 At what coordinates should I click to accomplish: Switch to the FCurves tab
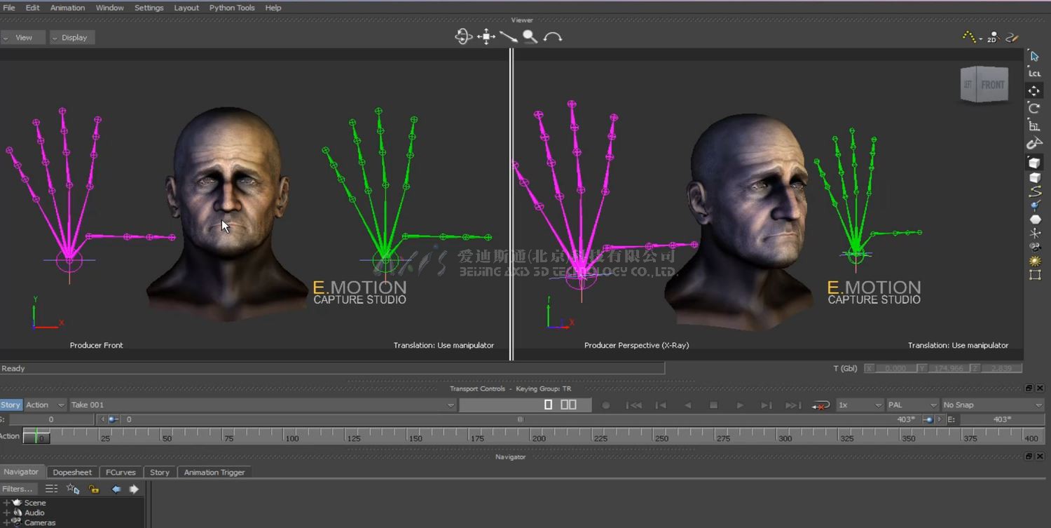pos(121,473)
